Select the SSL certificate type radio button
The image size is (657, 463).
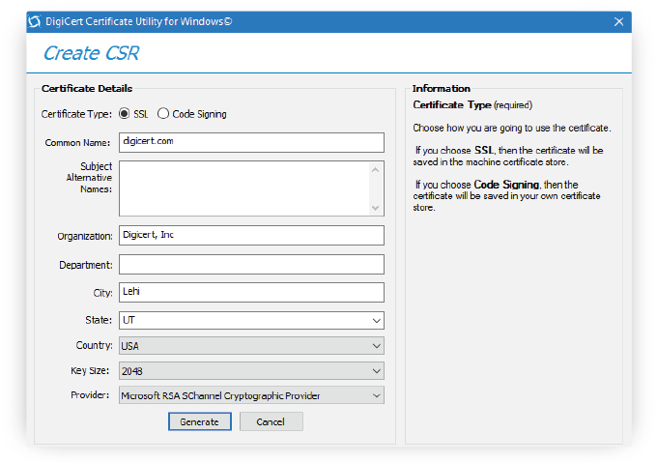click(x=124, y=113)
